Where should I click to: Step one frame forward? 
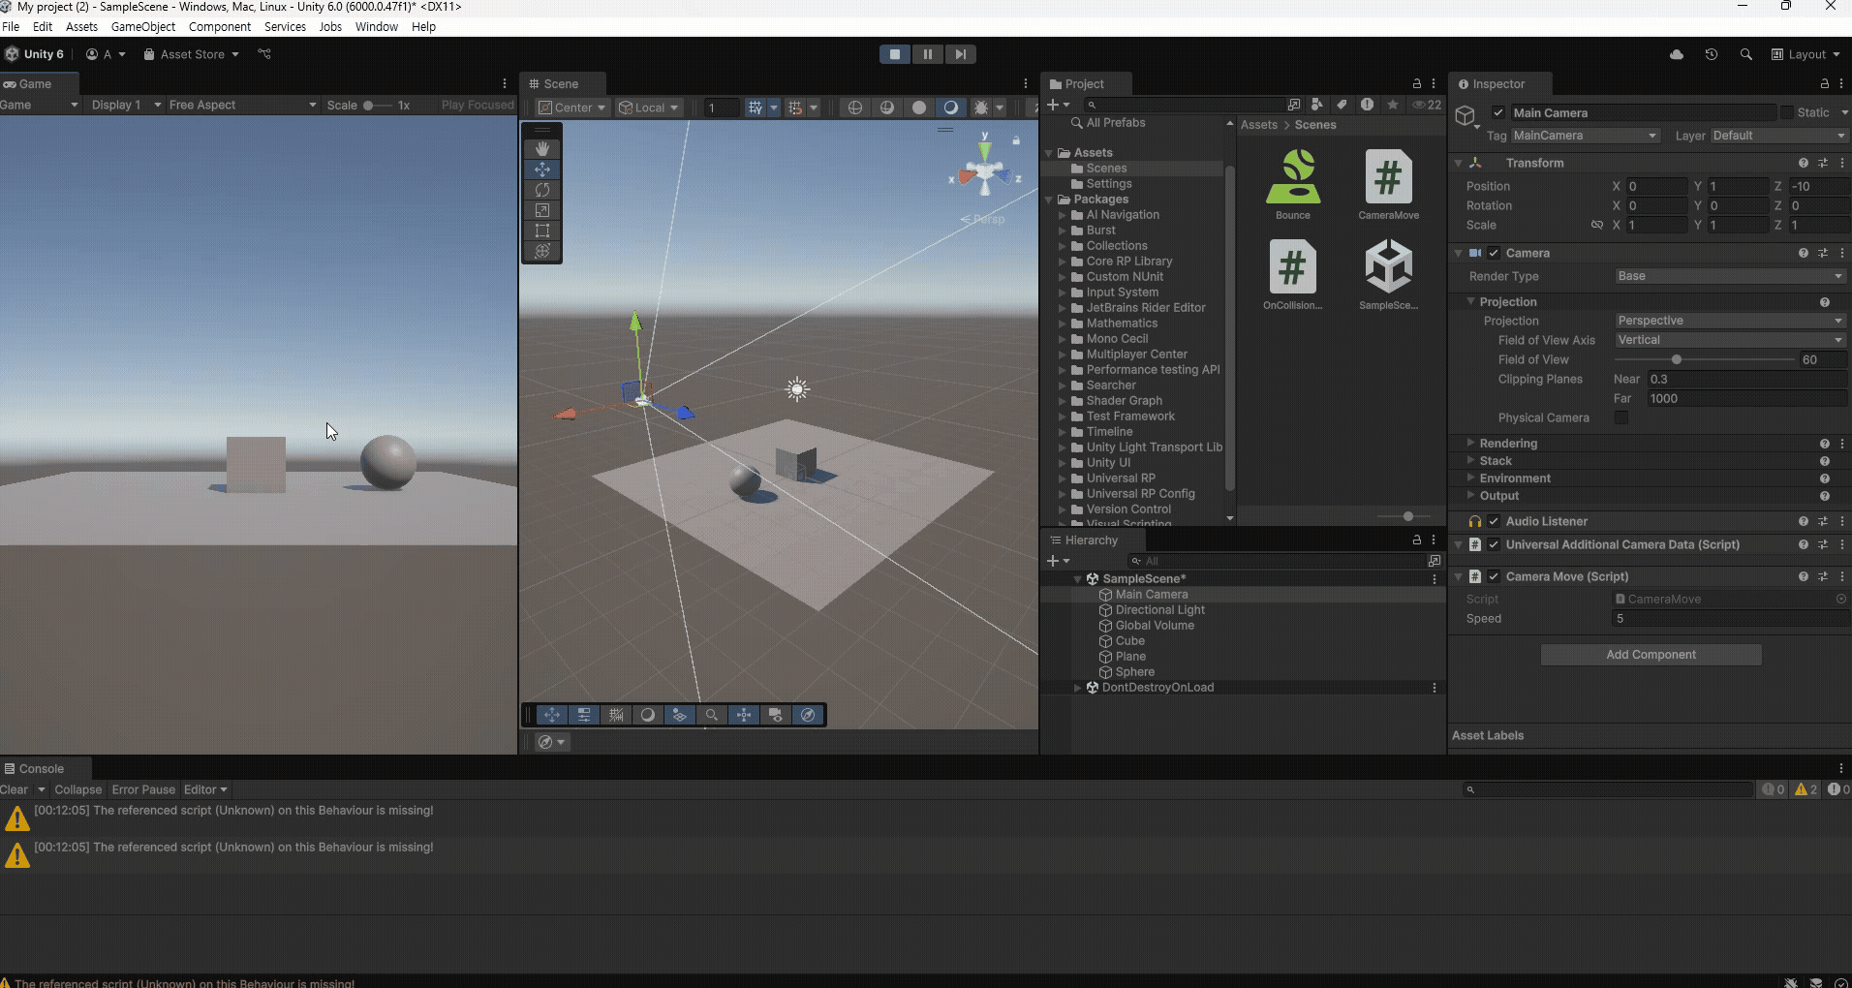coord(960,54)
